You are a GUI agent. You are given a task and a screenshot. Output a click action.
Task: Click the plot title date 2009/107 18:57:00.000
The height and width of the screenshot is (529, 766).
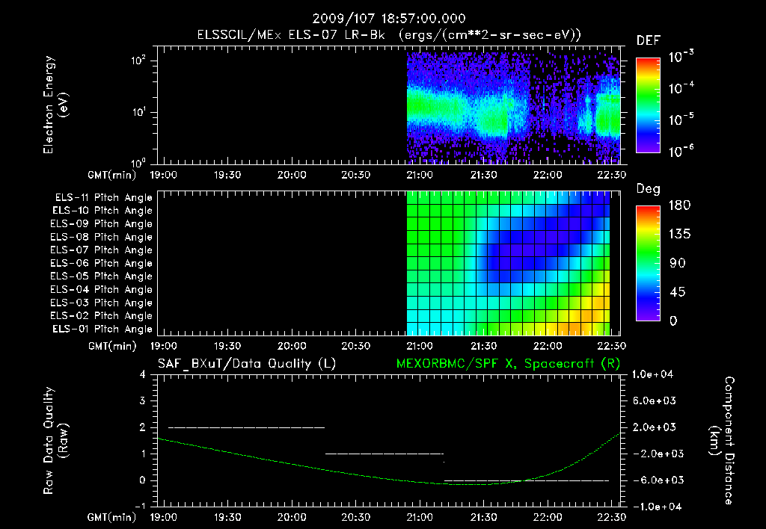click(x=389, y=19)
